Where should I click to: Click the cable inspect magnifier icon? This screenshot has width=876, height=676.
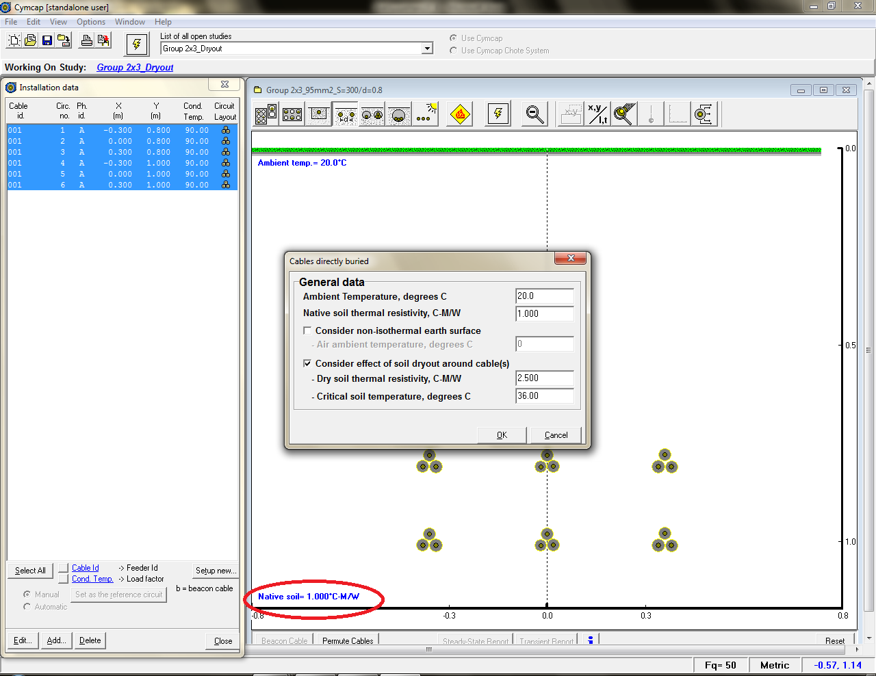point(624,114)
